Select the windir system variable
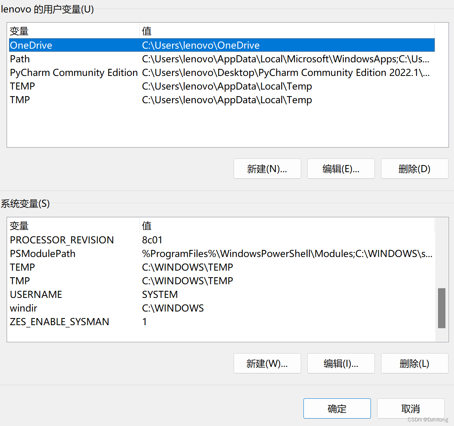 coord(222,308)
